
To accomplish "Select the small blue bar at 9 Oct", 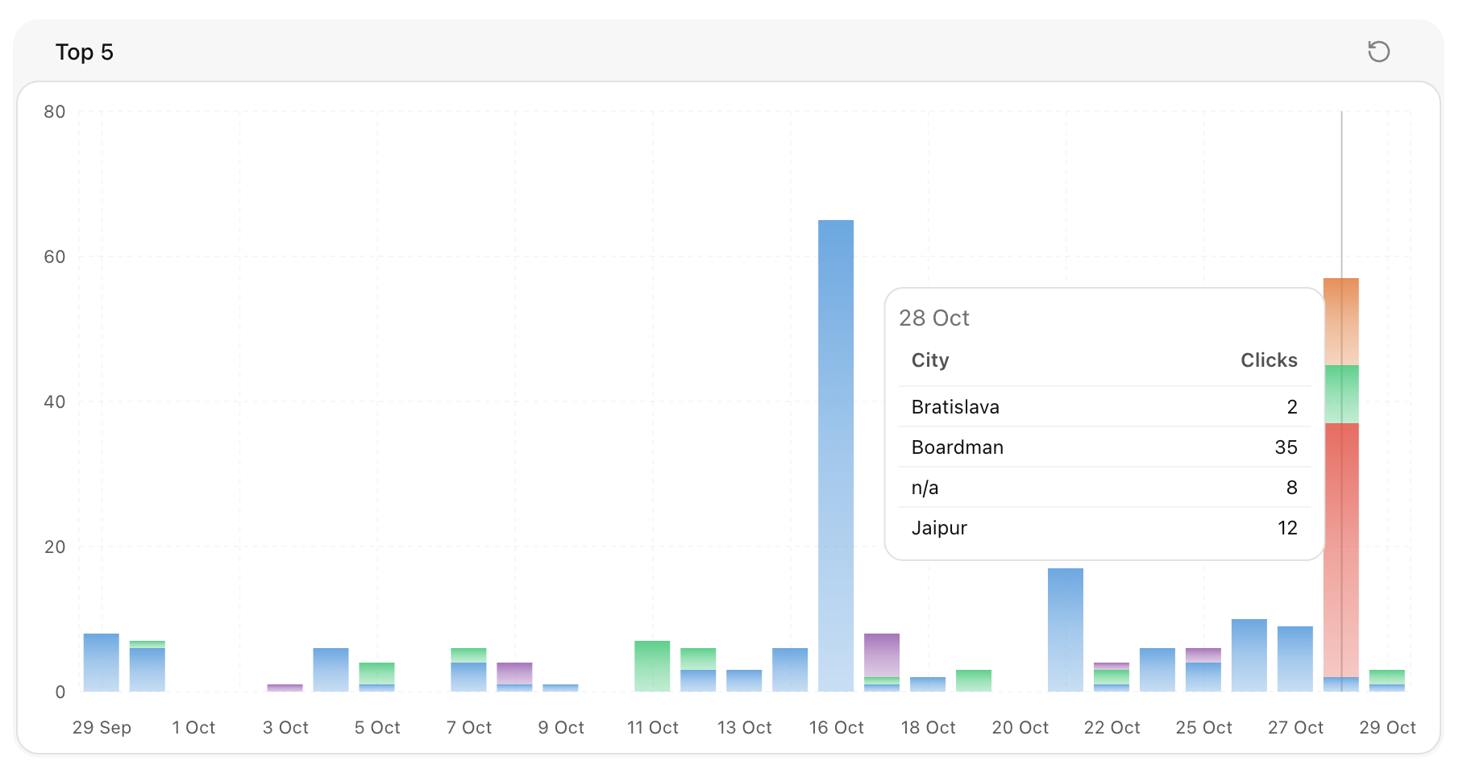I will tap(560, 688).
